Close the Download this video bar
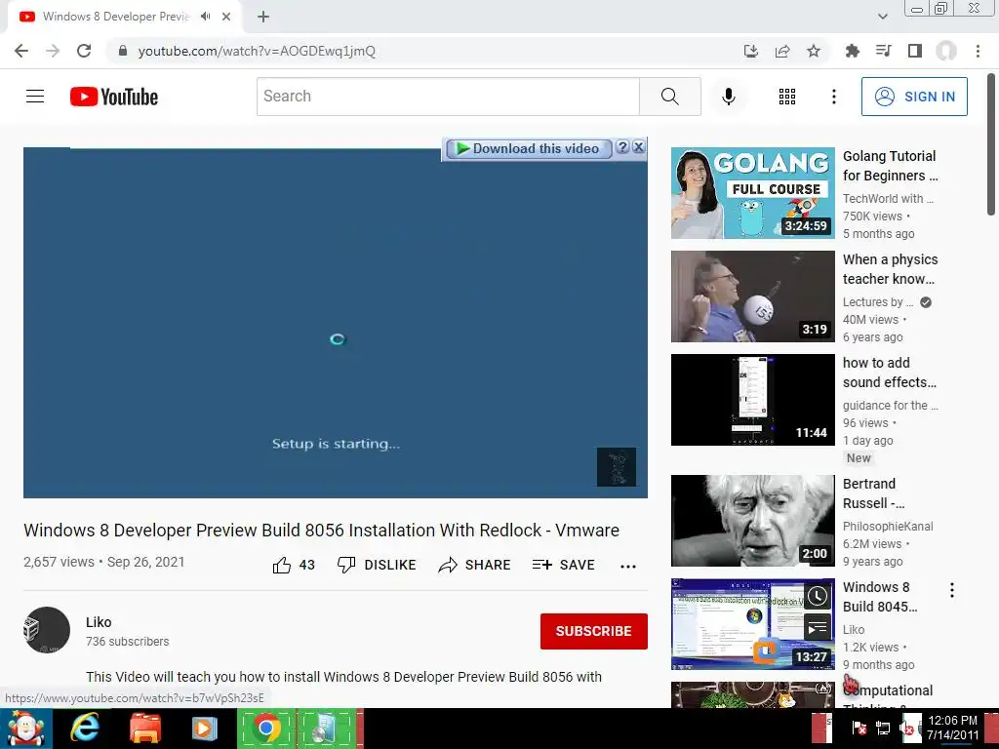The width and height of the screenshot is (999, 749). 638,148
